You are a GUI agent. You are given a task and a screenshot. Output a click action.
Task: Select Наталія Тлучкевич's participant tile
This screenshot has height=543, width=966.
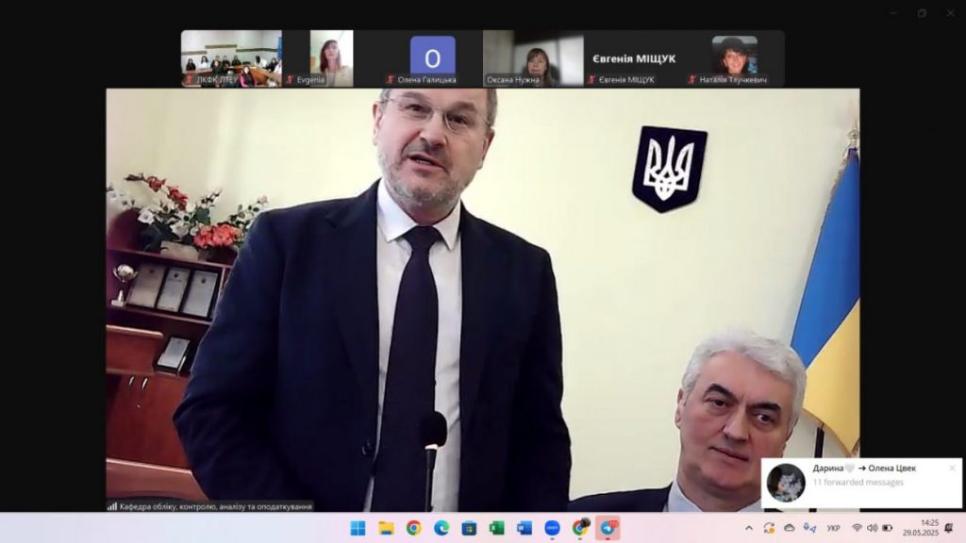pos(734,58)
